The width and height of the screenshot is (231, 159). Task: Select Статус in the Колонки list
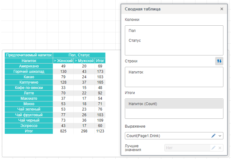(135, 41)
